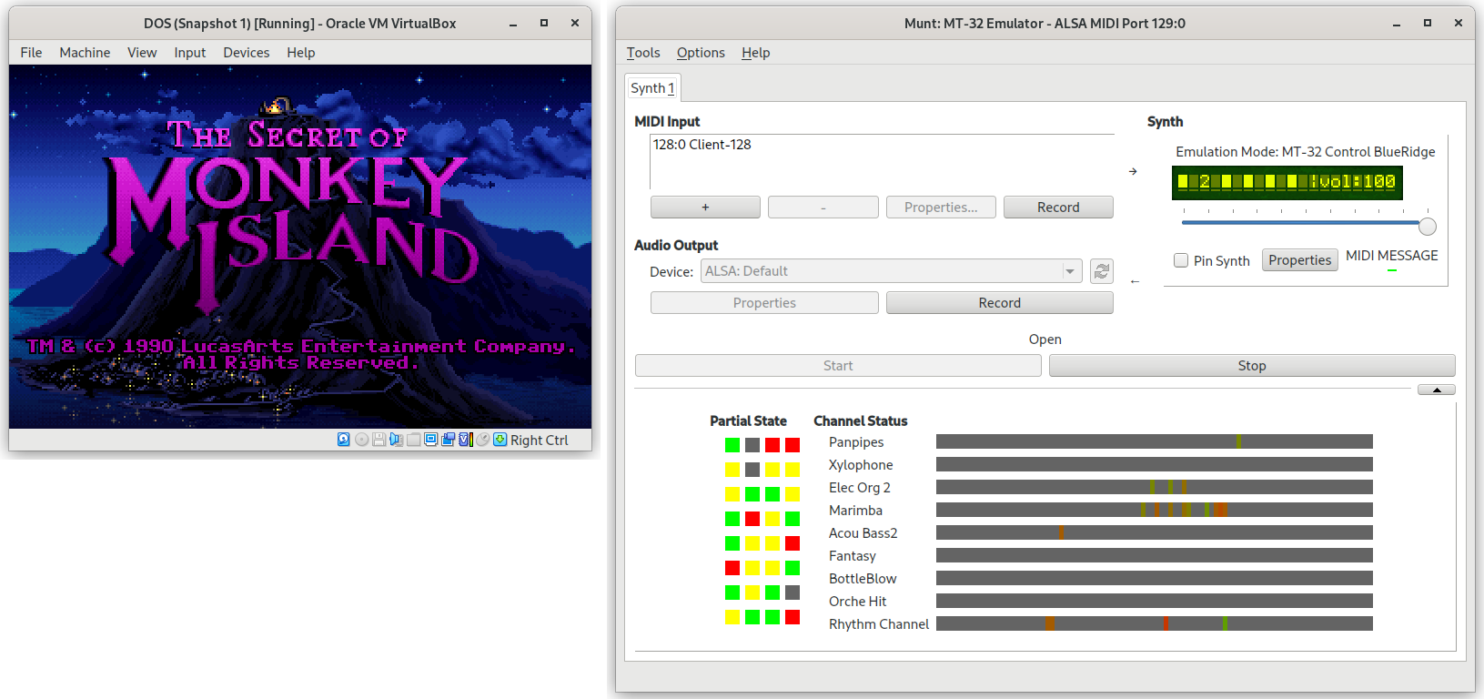This screenshot has height=699, width=1484.
Task: Click the Xylophone channel name
Action: [861, 465]
